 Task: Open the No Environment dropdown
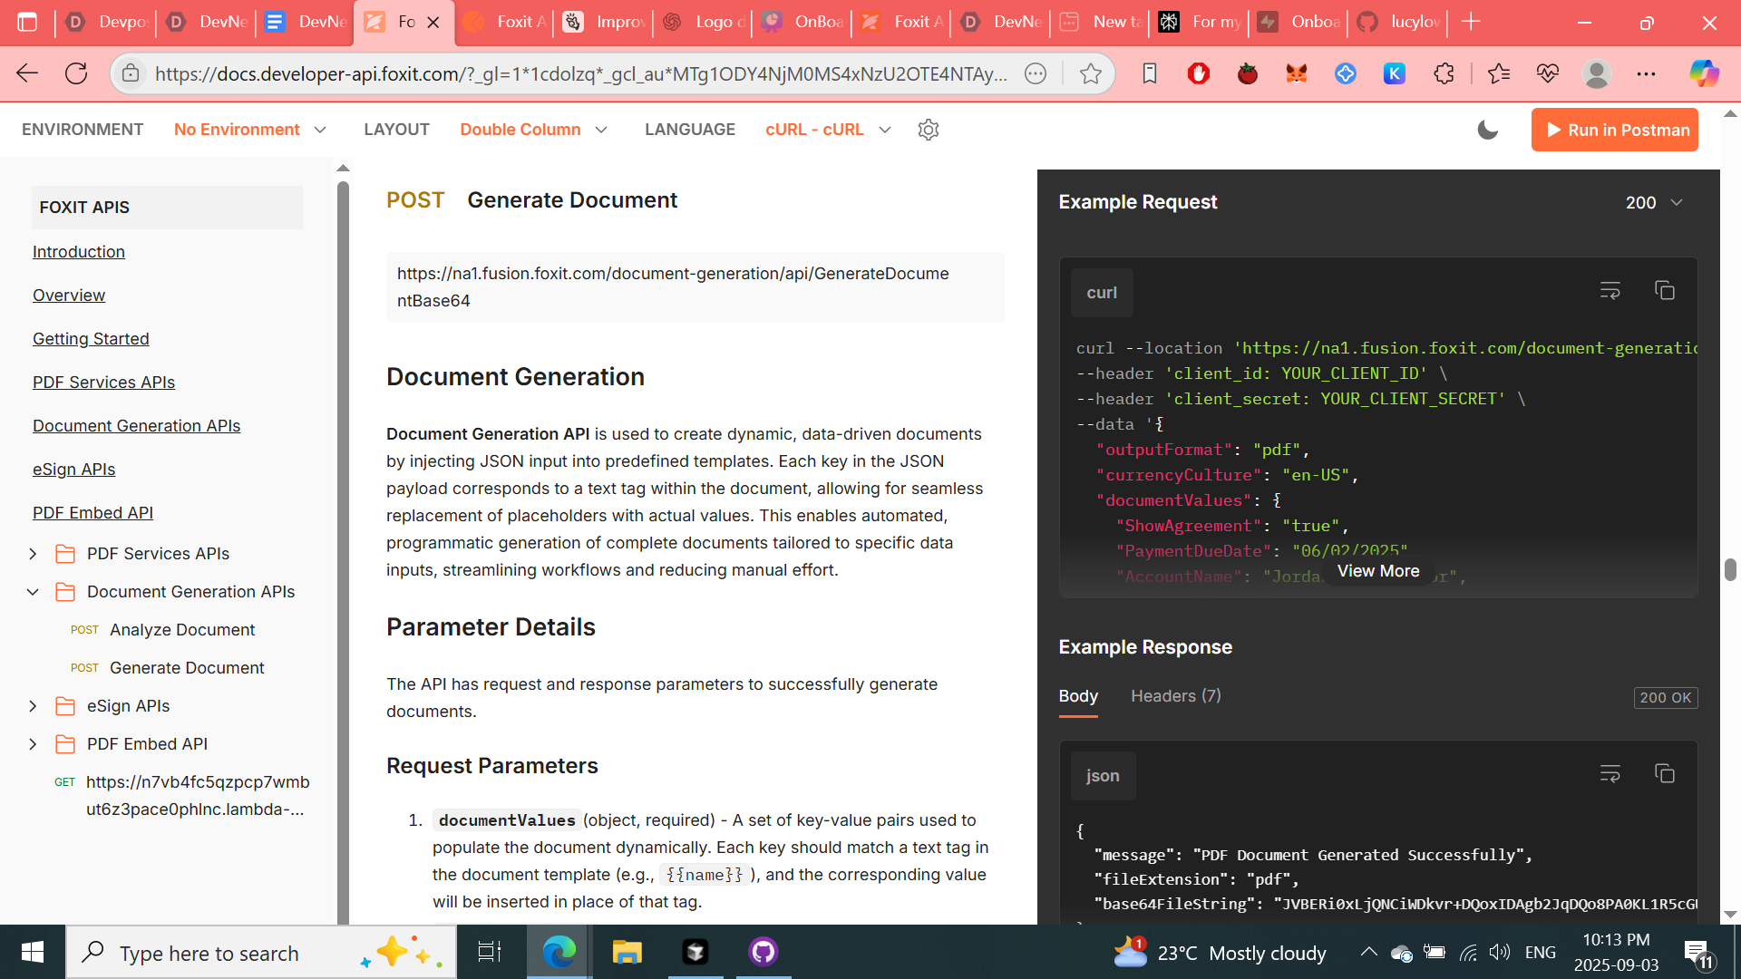click(x=249, y=130)
